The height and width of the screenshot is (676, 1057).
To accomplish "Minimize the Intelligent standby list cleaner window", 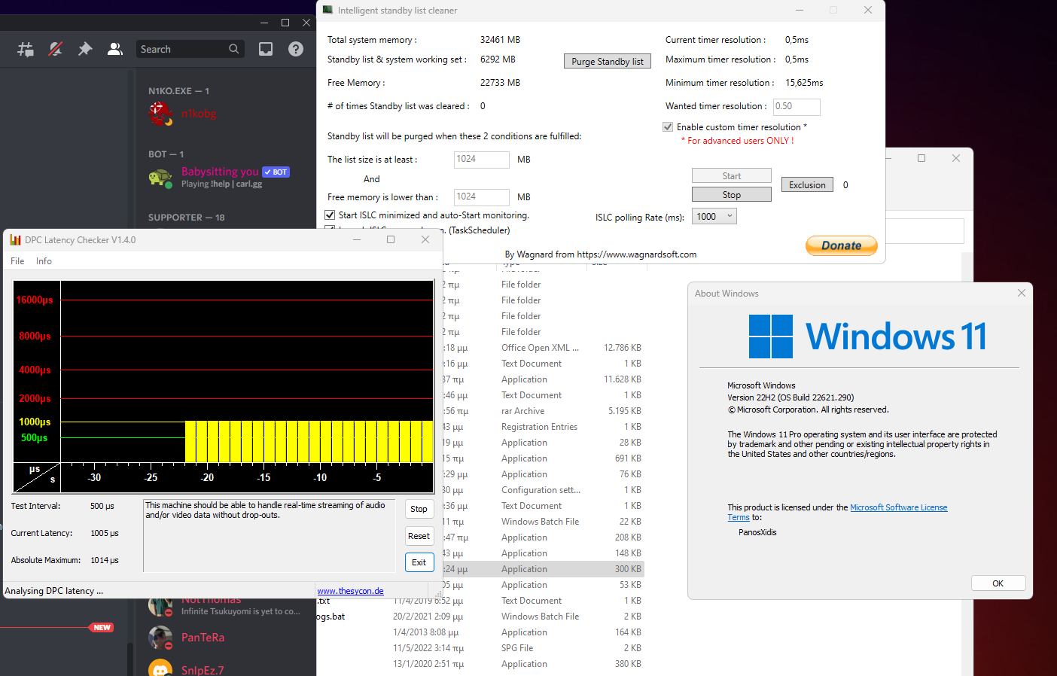I will 800,11.
